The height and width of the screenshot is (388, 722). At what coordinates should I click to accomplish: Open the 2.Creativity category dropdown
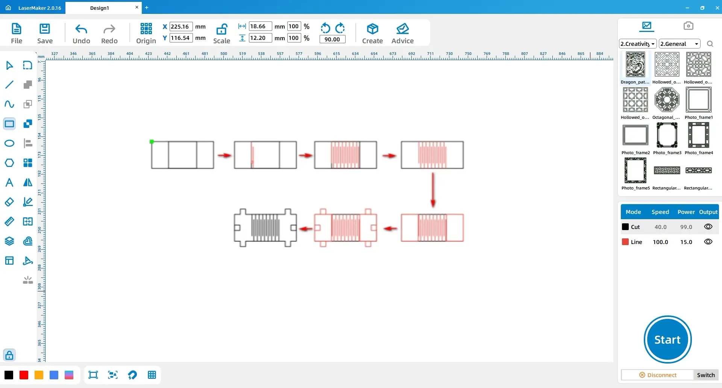click(638, 44)
